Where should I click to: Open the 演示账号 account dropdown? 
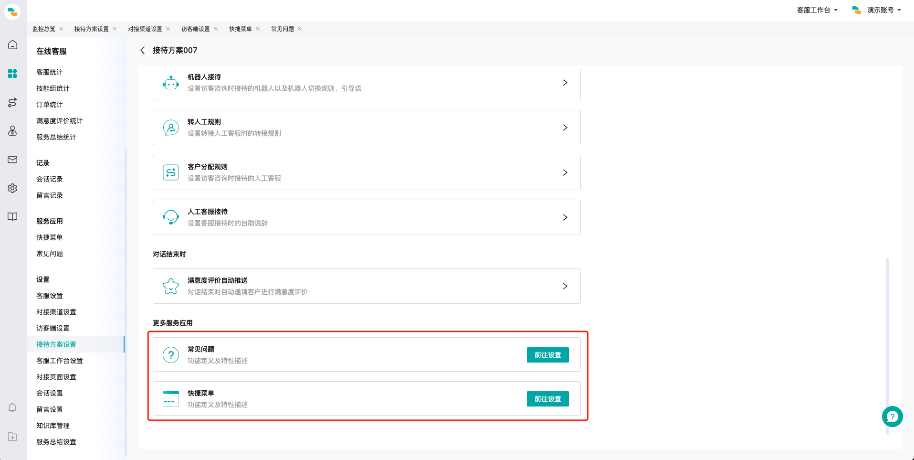[877, 10]
